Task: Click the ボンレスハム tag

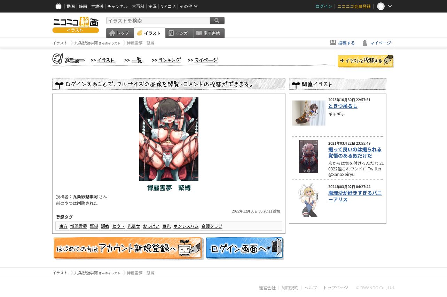Action: point(186,226)
